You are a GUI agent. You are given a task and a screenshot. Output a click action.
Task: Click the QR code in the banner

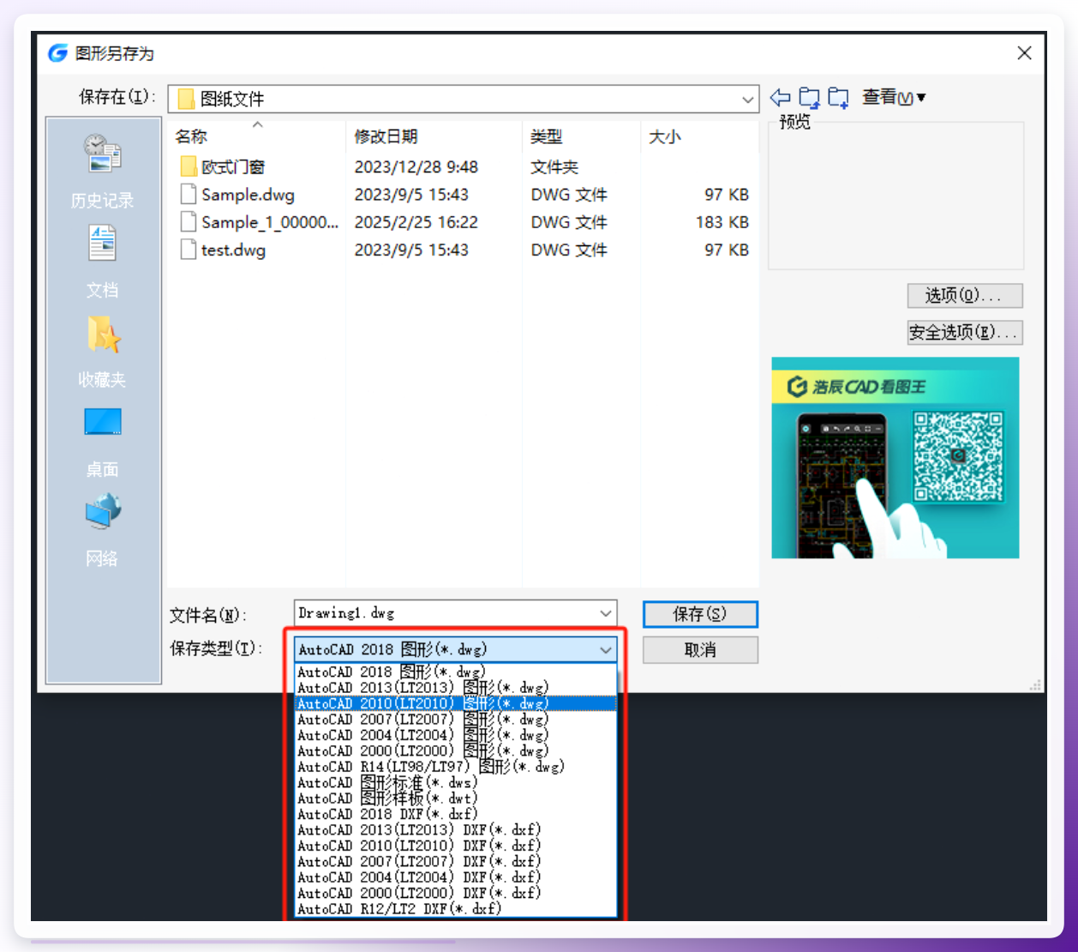(x=957, y=456)
